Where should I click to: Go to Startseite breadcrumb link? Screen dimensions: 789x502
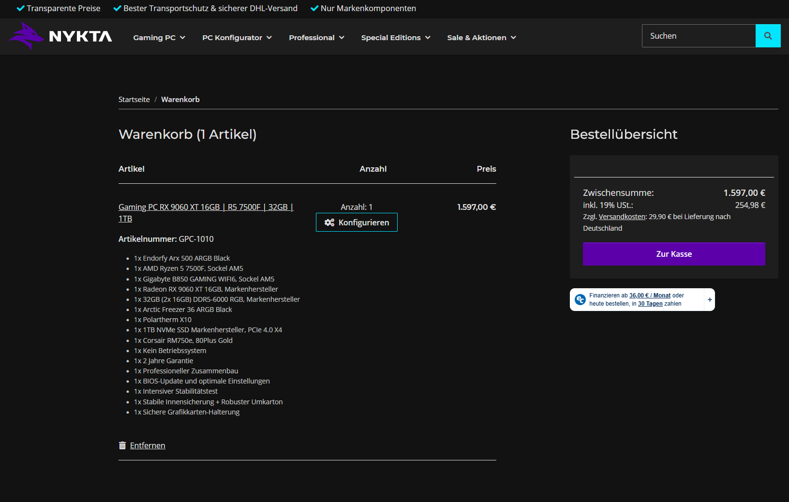(134, 100)
